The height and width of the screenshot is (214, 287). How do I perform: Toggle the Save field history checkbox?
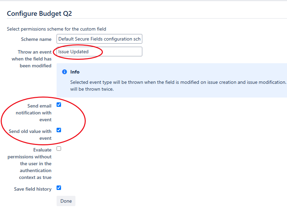(59, 188)
